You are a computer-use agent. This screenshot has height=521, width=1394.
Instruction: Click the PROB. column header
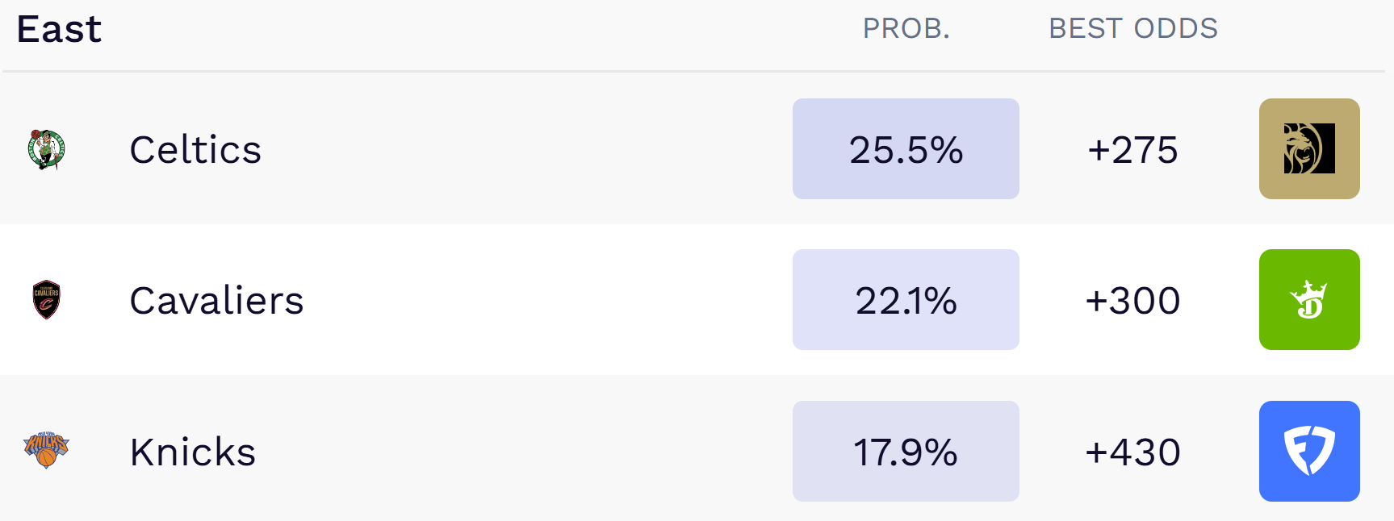pyautogui.click(x=906, y=29)
